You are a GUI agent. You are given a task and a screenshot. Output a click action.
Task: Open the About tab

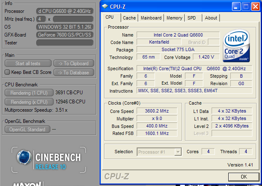tap(211, 18)
